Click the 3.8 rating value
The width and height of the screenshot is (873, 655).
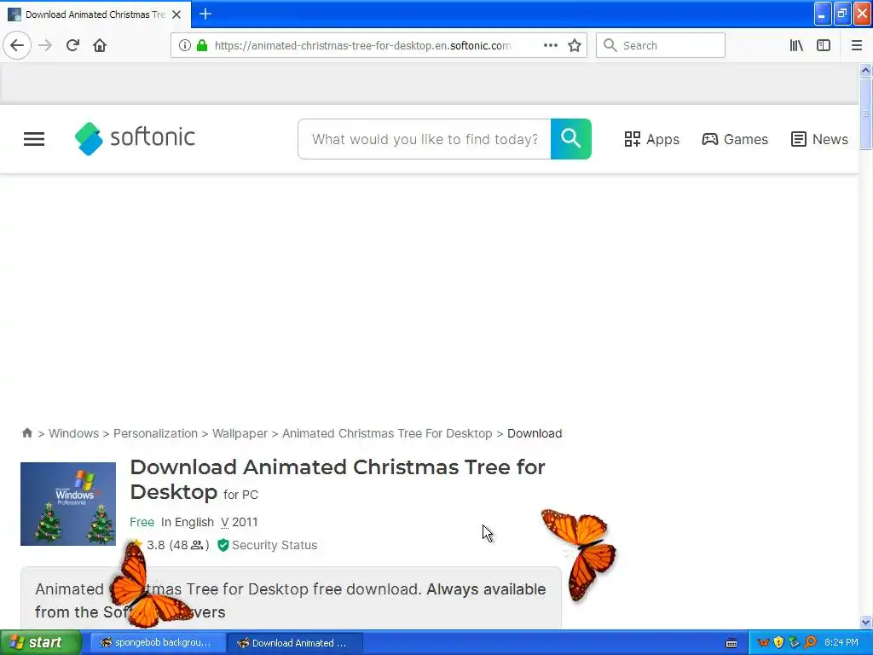155,545
